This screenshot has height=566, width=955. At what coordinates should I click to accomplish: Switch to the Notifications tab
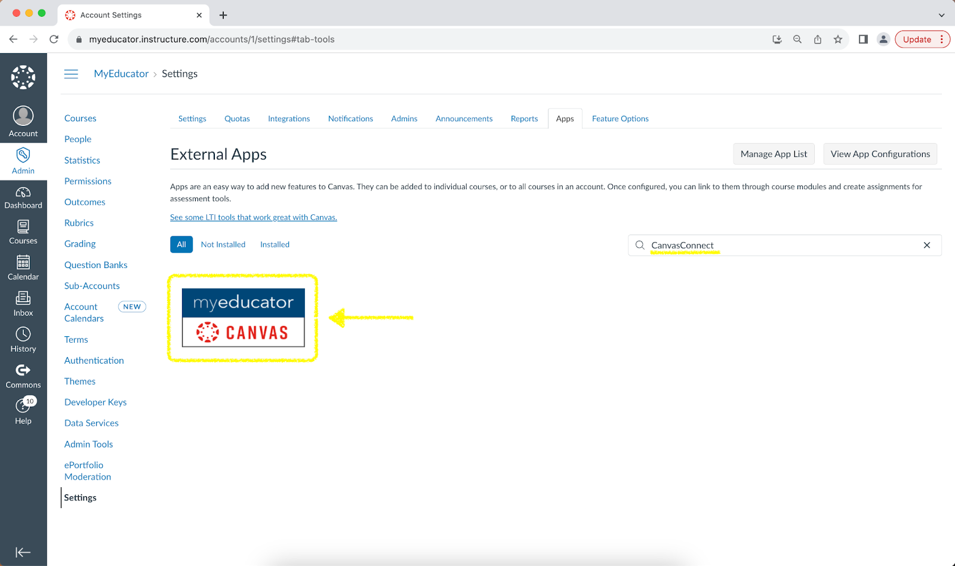[x=350, y=119]
